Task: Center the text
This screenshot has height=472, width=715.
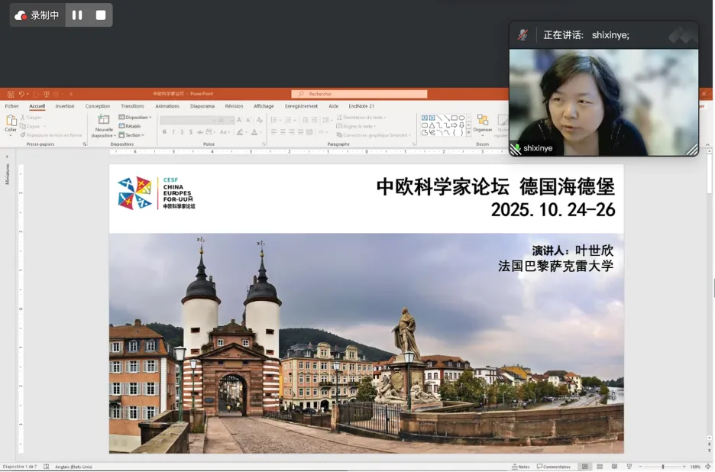Action: coord(283,132)
